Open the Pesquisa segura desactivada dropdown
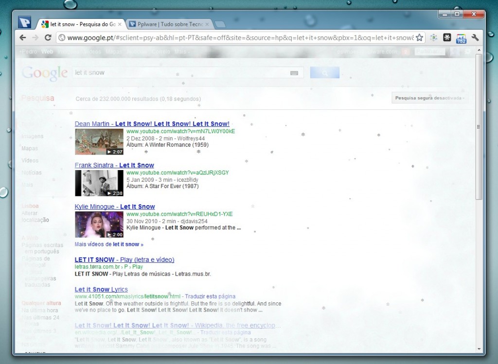Image resolution: width=498 pixels, height=364 pixels. point(429,98)
